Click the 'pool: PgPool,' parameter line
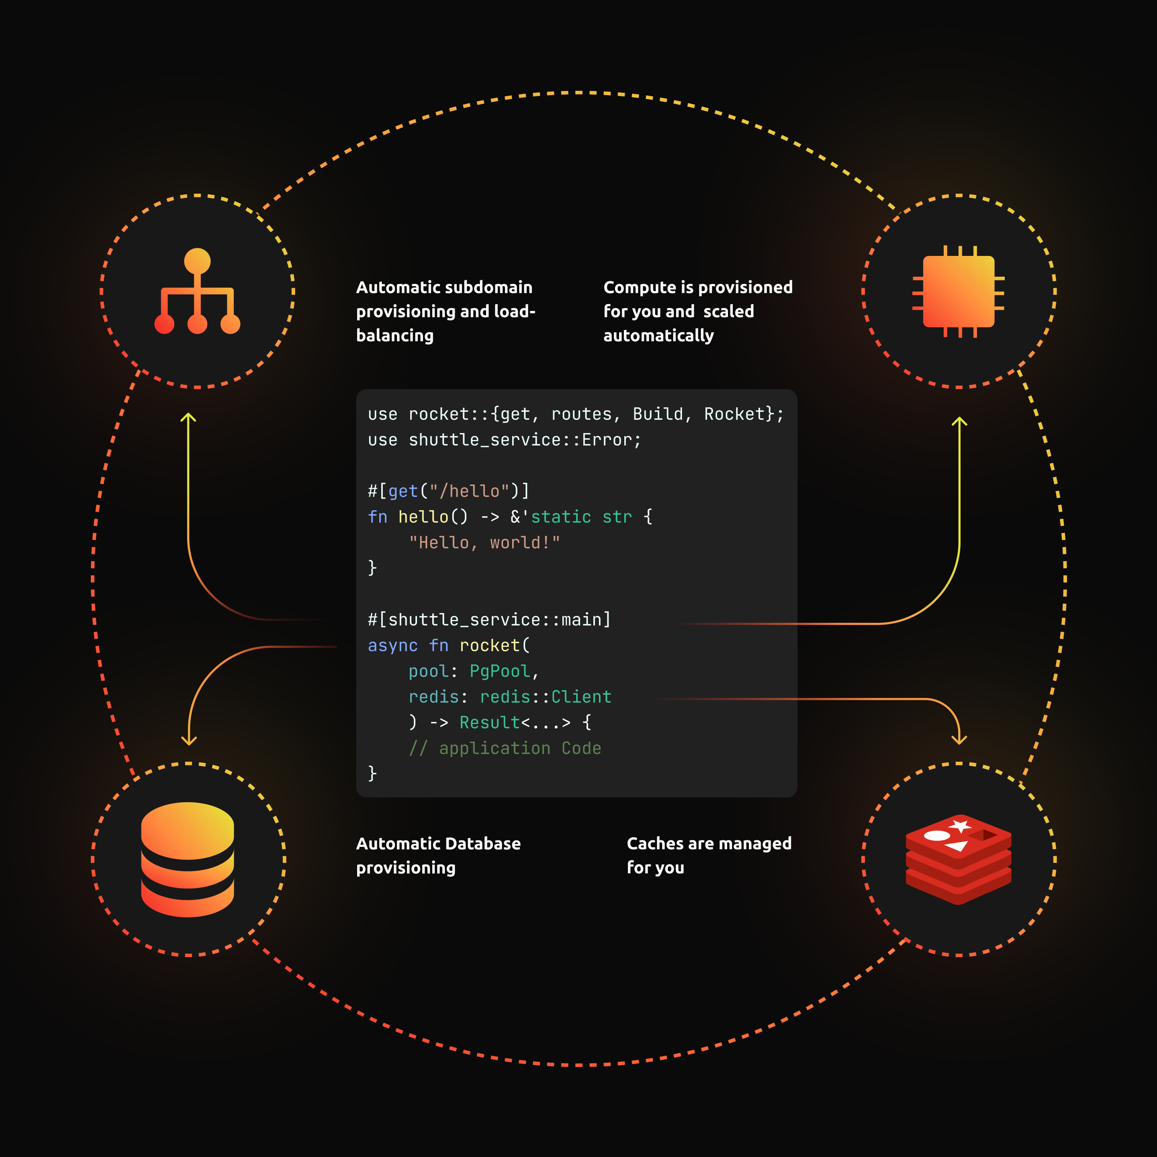This screenshot has height=1157, width=1157. (474, 671)
